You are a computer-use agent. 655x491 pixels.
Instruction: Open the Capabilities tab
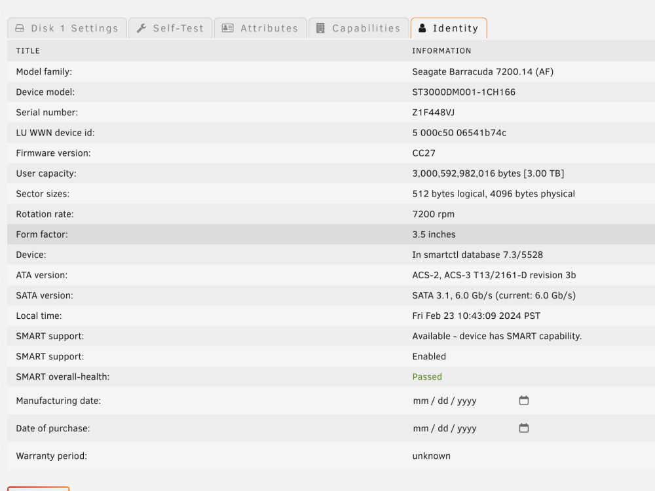click(358, 28)
